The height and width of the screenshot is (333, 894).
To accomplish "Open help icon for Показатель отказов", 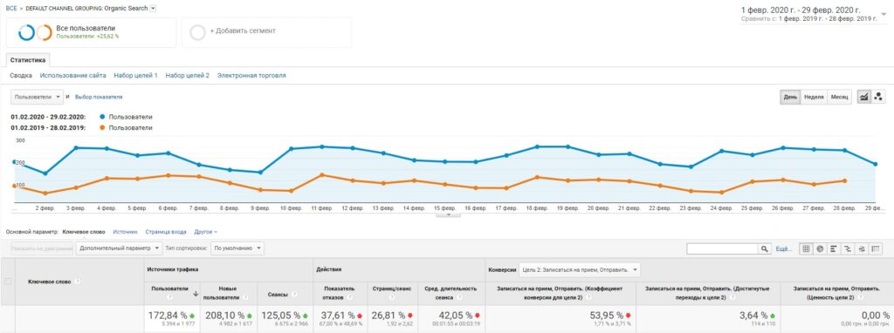I will [x=349, y=296].
